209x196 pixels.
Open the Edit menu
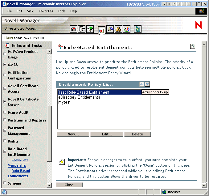[19, 11]
